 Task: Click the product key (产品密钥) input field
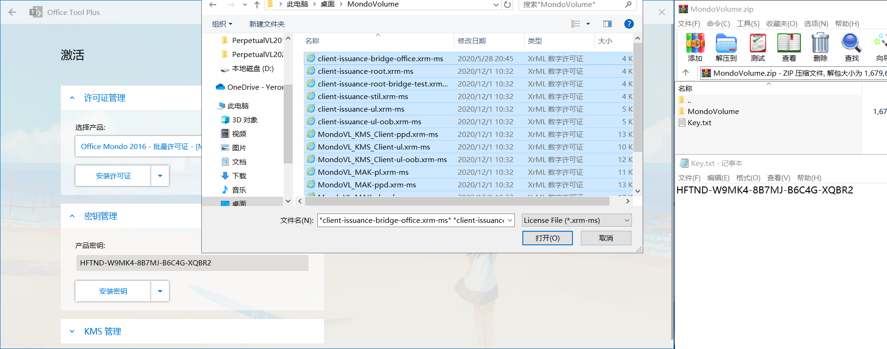(x=192, y=263)
